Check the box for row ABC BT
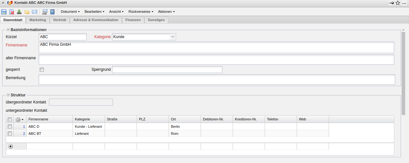Image resolution: width=409 pixels, height=163 pixels. 10,134
